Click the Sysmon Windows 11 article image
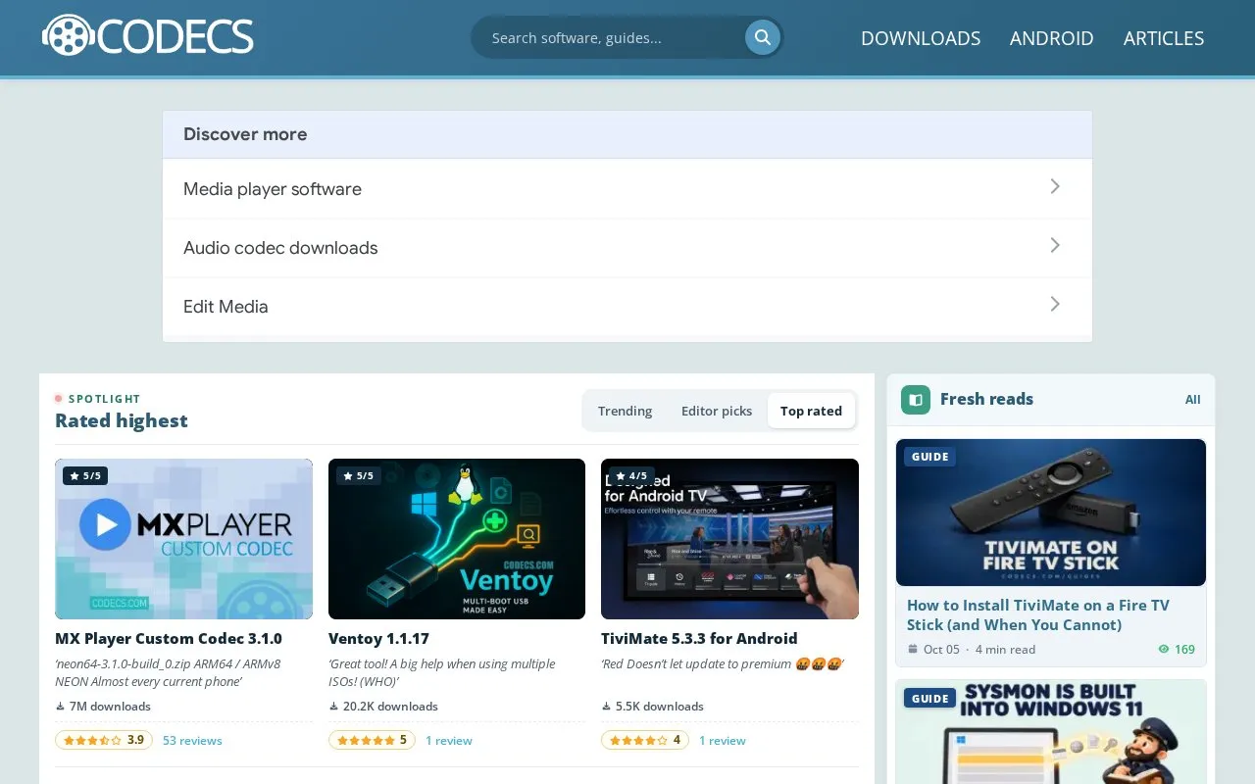 (x=1051, y=732)
